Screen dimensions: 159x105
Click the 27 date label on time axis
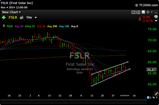click(113, 96)
